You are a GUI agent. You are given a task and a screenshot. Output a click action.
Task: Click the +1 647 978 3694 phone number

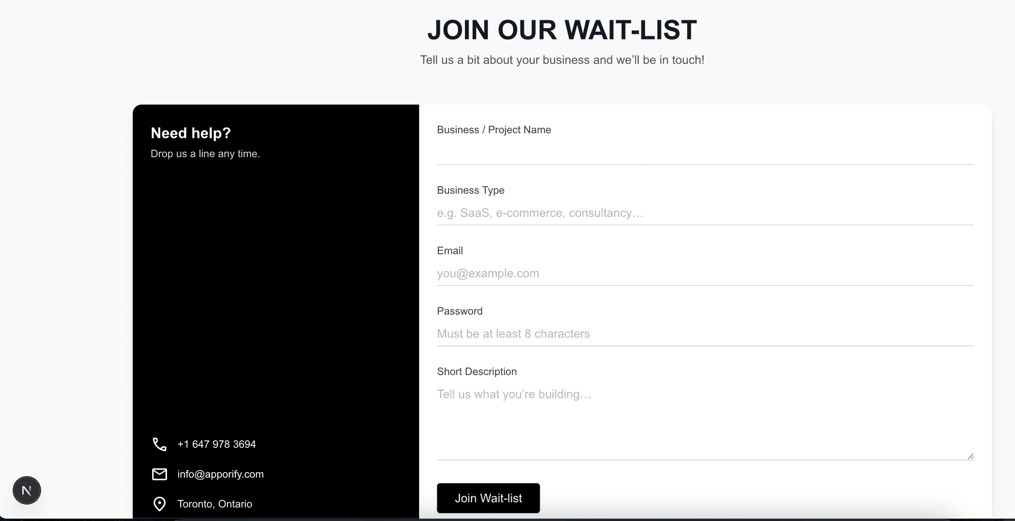(x=217, y=444)
